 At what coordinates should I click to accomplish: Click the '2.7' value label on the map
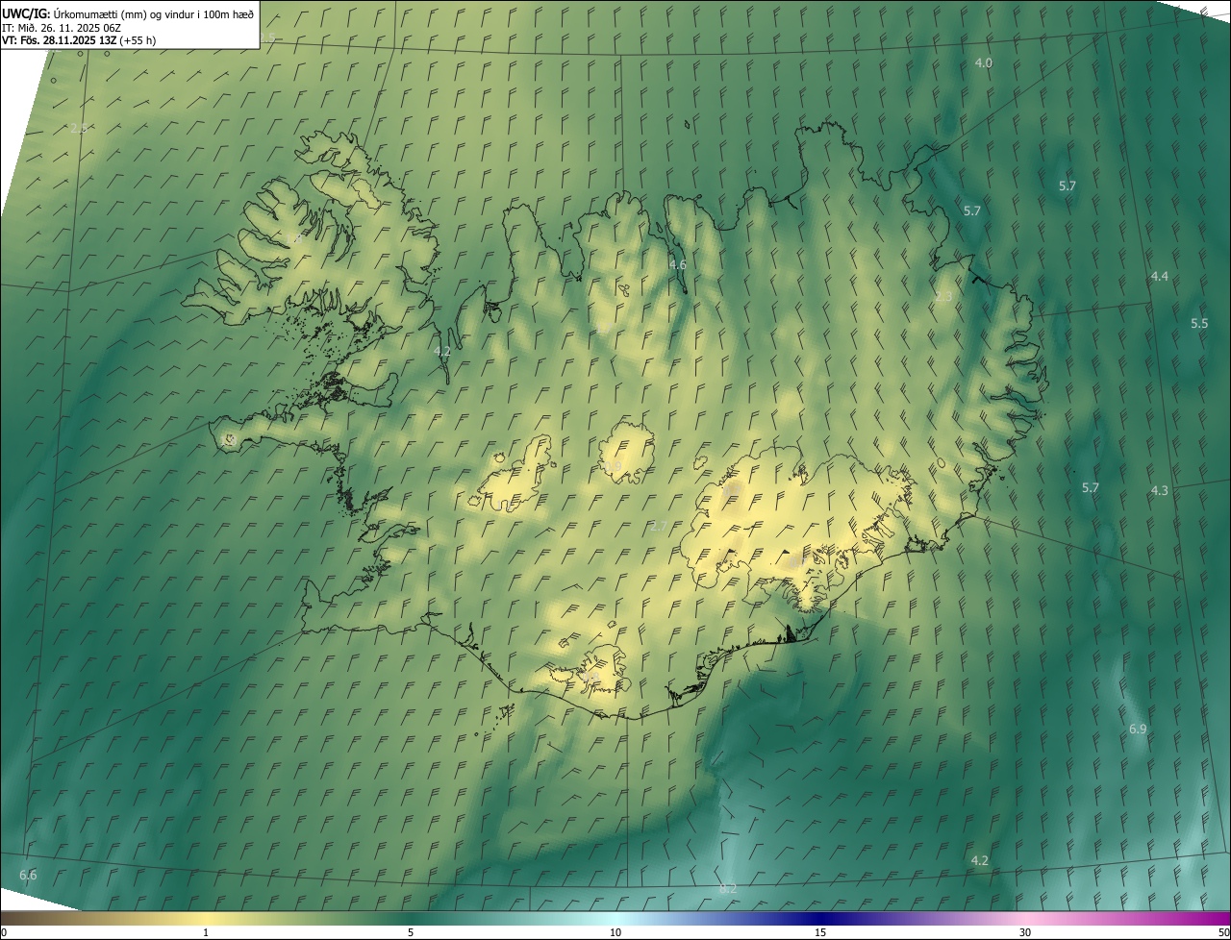[658, 526]
